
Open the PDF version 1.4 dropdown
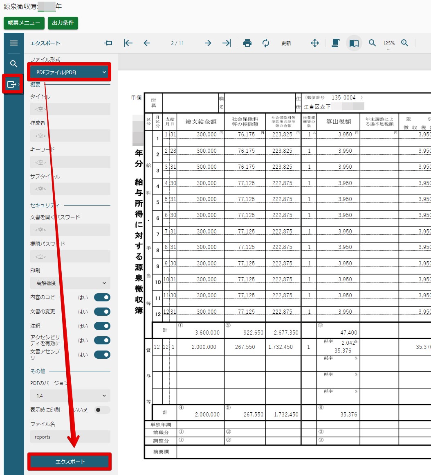(70, 396)
